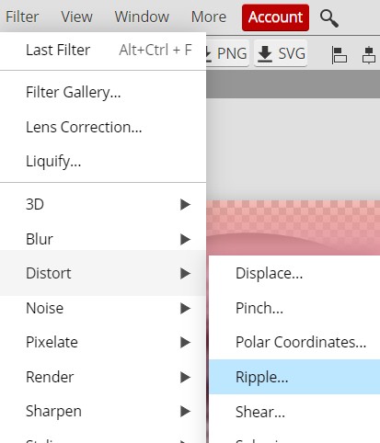The height and width of the screenshot is (443, 380).
Task: Align horizontal centers icon
Action: click(369, 55)
